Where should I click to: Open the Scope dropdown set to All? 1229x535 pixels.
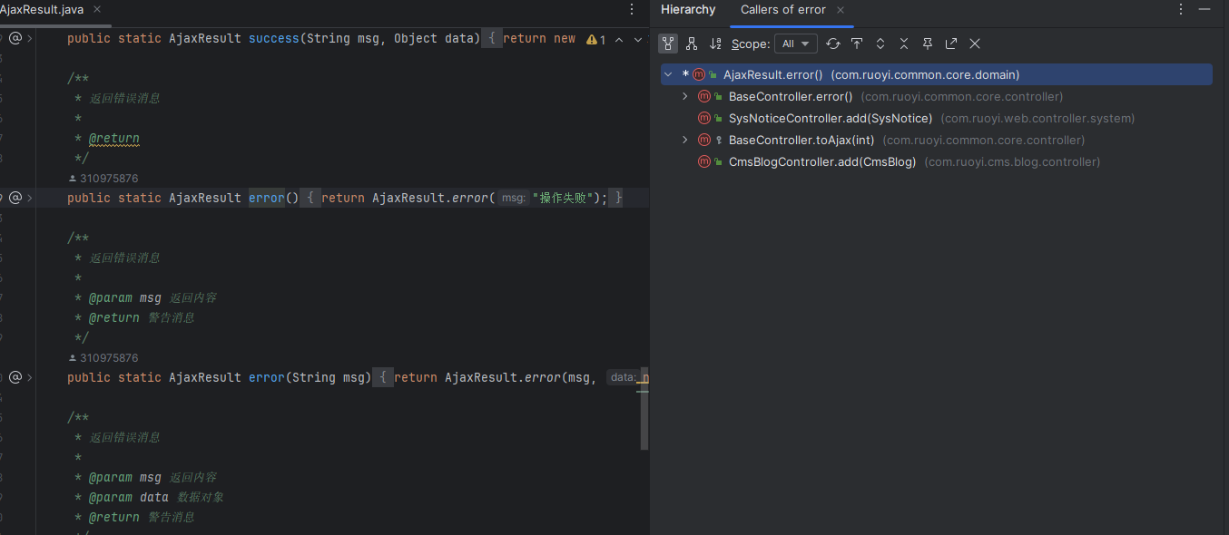point(795,44)
